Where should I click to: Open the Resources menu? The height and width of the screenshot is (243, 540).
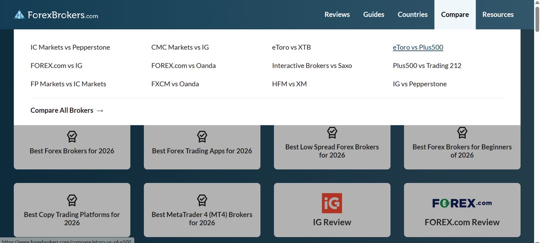point(498,15)
